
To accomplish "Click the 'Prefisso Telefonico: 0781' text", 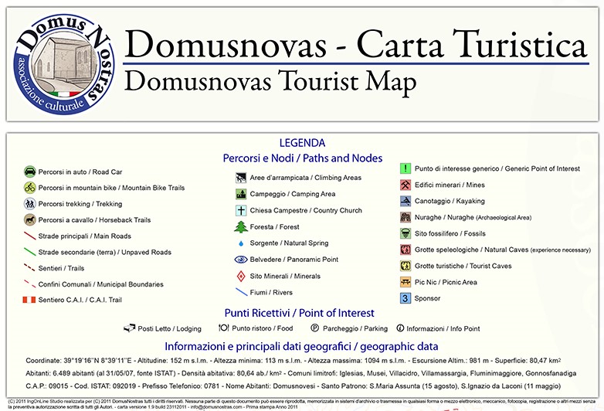I will (x=181, y=386).
